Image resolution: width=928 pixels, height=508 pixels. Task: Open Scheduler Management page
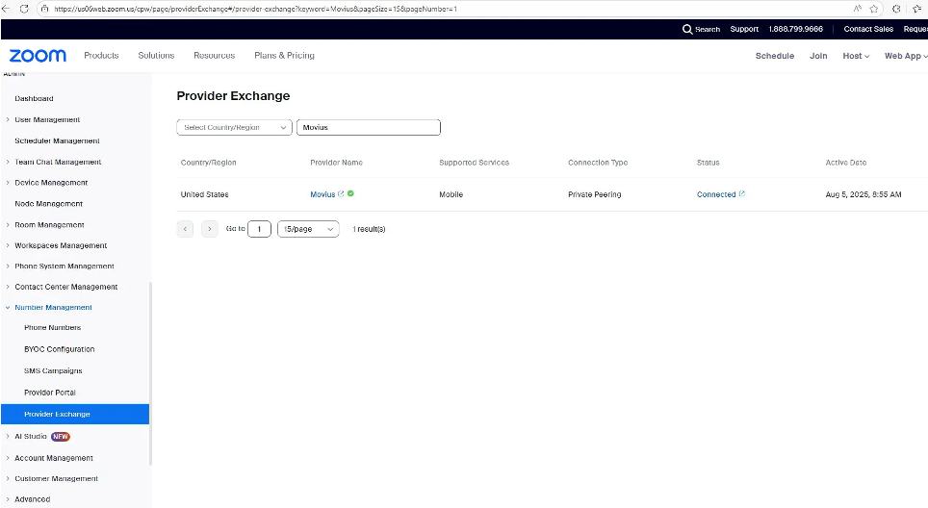click(57, 140)
